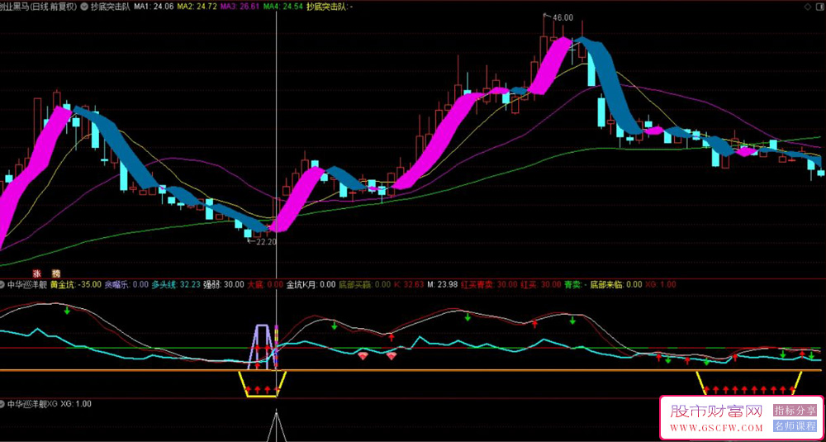This screenshot has width=826, height=442.
Task: Select the 强弱: 30.00 reading
Action: (x=224, y=284)
